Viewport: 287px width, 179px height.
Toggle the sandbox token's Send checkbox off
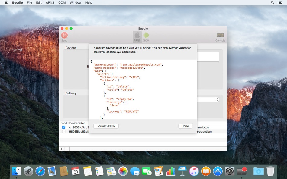point(63,127)
